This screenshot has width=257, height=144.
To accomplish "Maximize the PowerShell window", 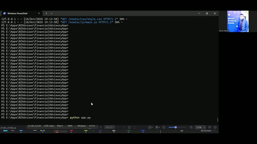I will (x=207, y=13).
